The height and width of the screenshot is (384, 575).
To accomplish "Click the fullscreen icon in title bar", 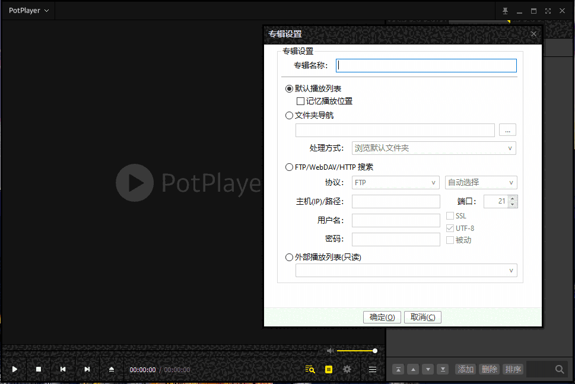I will click(x=547, y=10).
